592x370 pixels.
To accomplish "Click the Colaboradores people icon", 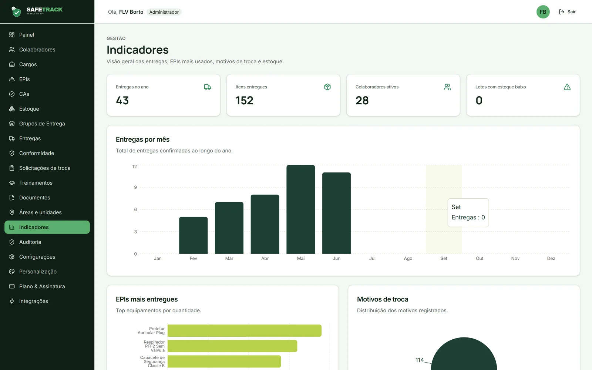I will tap(12, 50).
